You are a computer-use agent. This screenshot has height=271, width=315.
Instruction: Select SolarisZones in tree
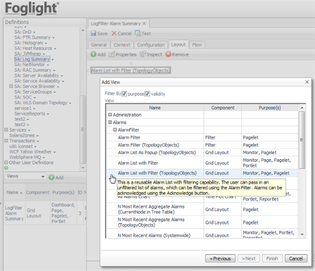(22, 135)
